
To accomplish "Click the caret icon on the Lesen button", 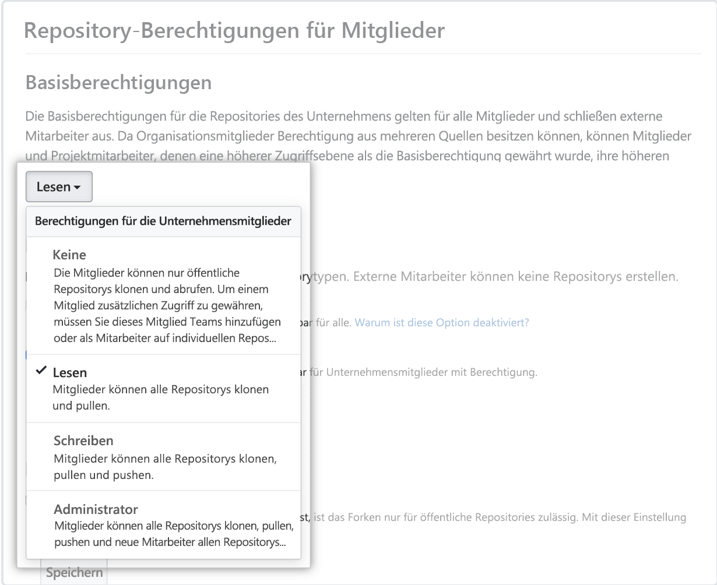I will [78, 187].
